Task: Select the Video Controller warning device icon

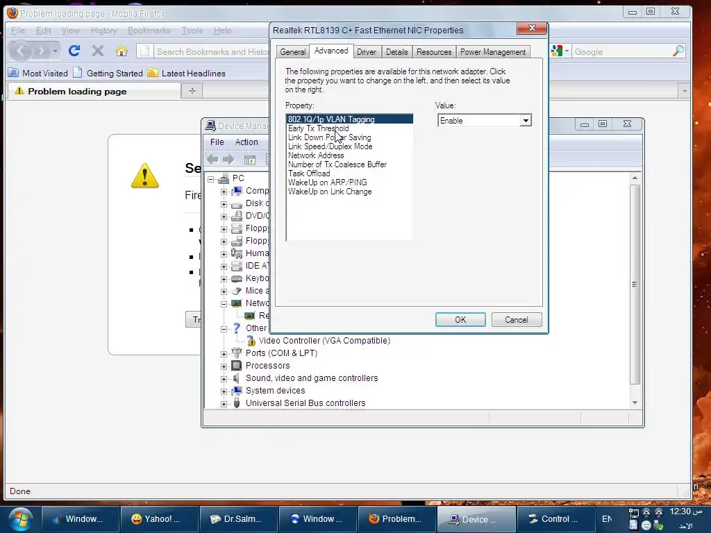Action: 251,340
